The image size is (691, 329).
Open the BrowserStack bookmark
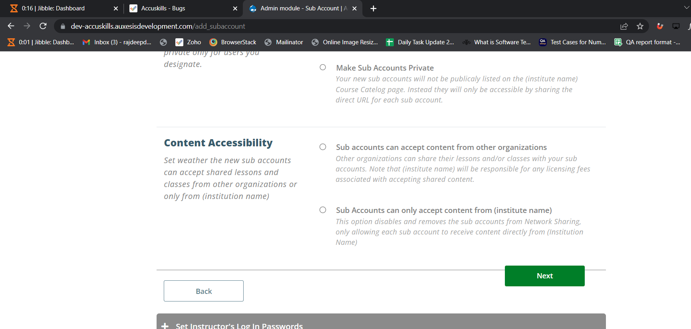coord(233,42)
